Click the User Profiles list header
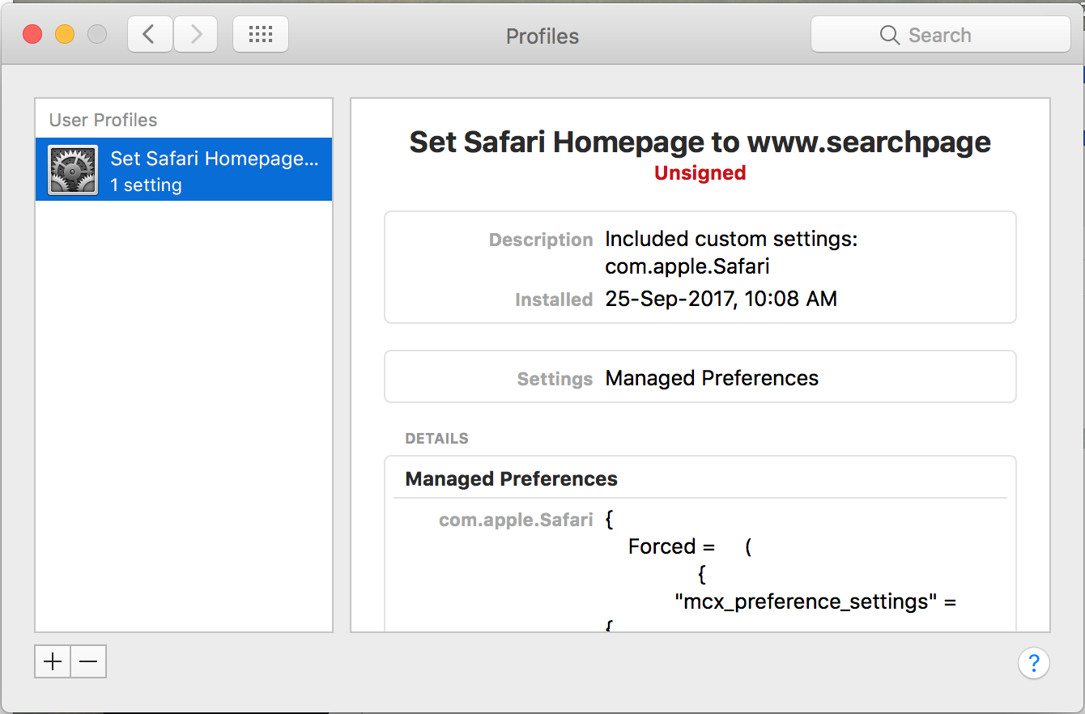 103,120
